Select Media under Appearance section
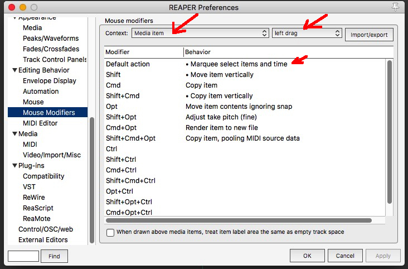Image resolution: width=408 pixels, height=269 pixels. click(32, 28)
